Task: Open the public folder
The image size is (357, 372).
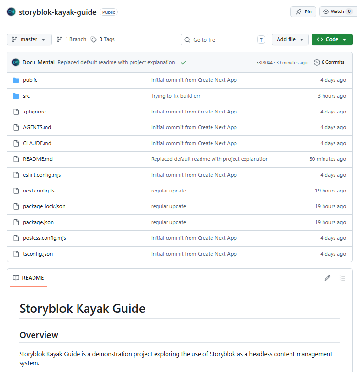Action: click(x=30, y=80)
